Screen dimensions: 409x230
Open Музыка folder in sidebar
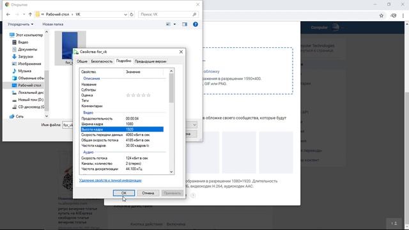point(22,71)
